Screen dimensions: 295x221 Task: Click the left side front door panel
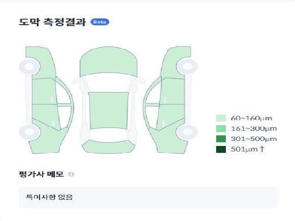point(44,91)
